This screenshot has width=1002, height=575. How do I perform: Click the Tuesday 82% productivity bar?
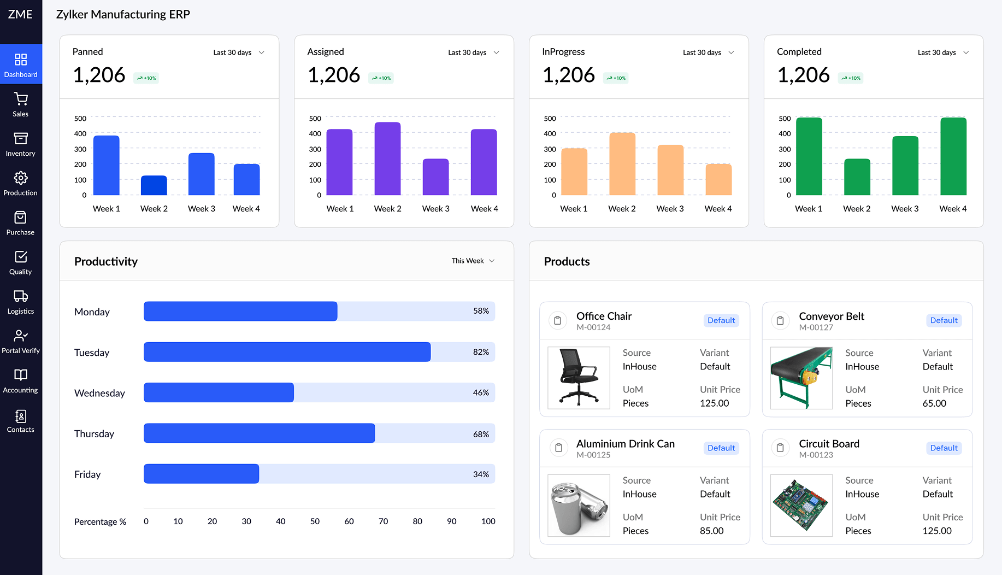click(287, 352)
